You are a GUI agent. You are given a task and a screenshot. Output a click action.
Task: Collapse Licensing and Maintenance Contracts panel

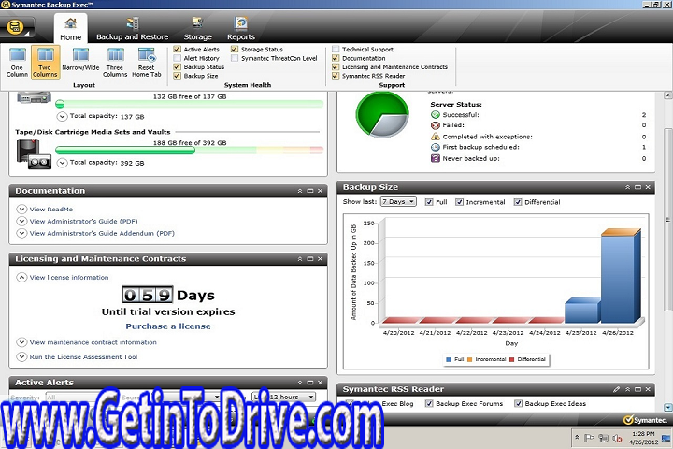pyautogui.click(x=300, y=259)
